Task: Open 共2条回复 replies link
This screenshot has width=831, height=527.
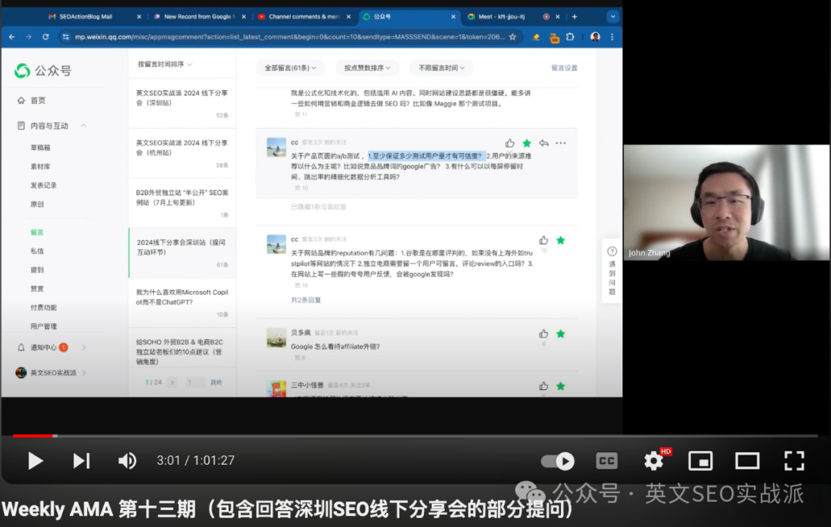Action: (305, 300)
